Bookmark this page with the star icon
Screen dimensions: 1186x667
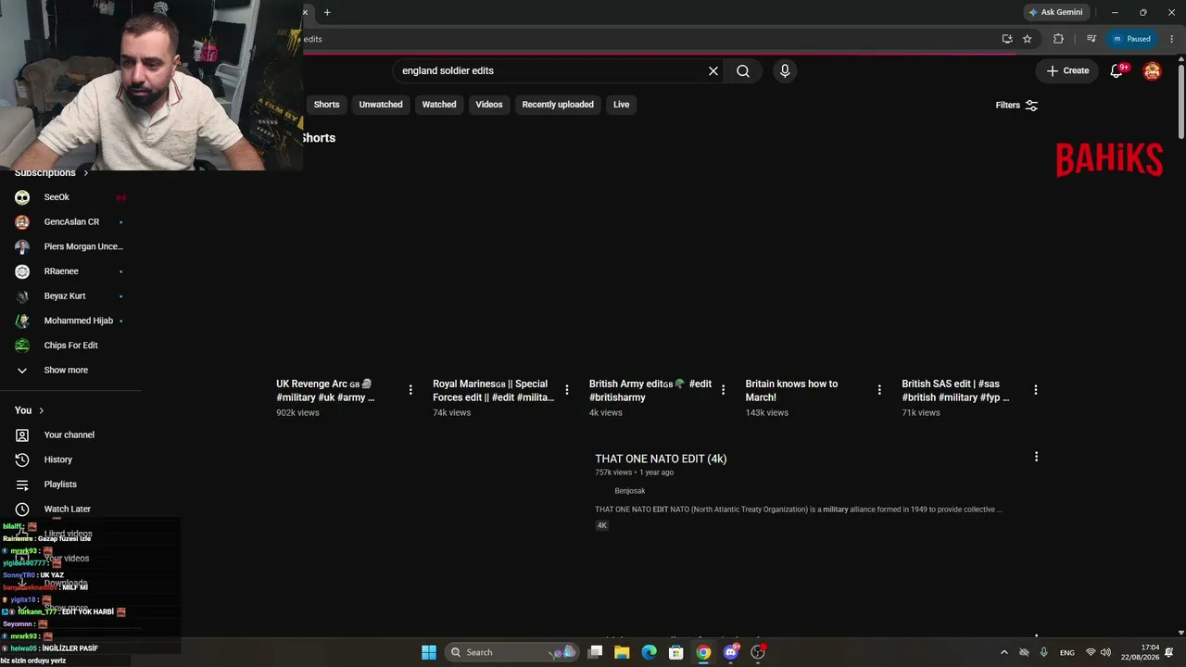(x=1027, y=39)
